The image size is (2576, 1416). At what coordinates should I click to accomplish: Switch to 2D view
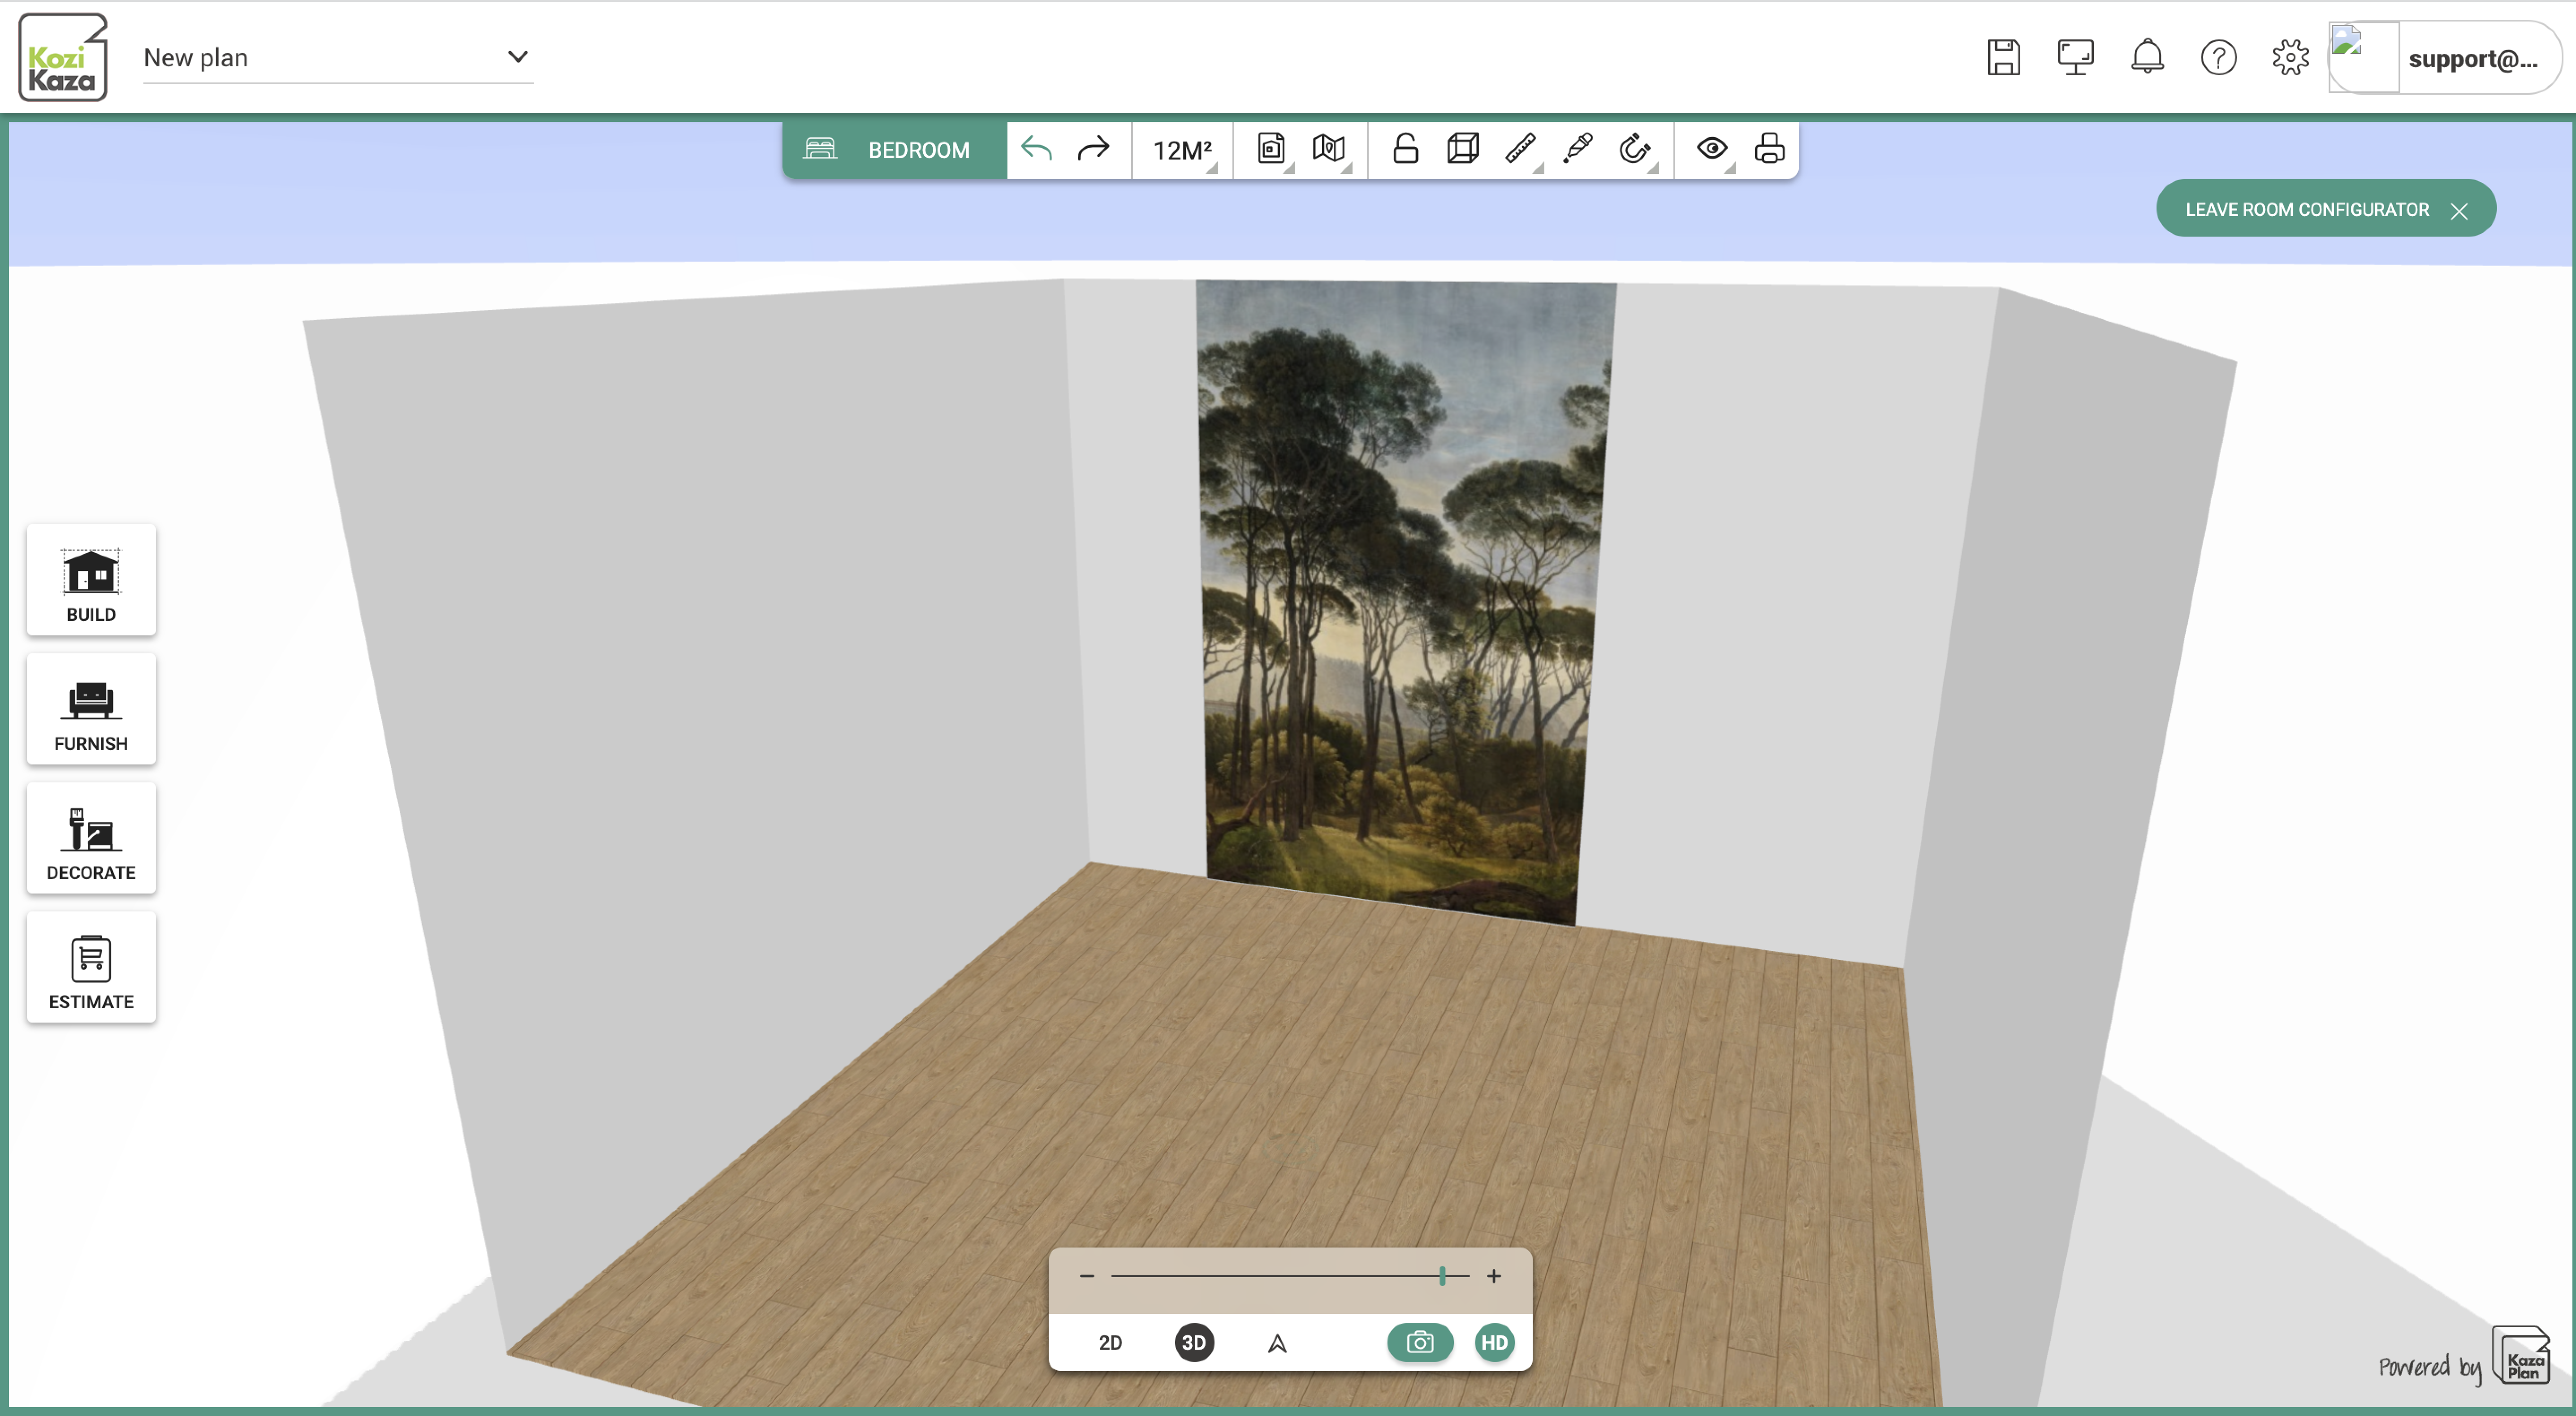[x=1110, y=1343]
